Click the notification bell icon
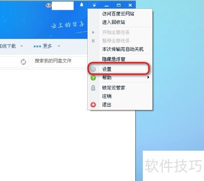This screenshot has height=181, width=204. [82, 5]
